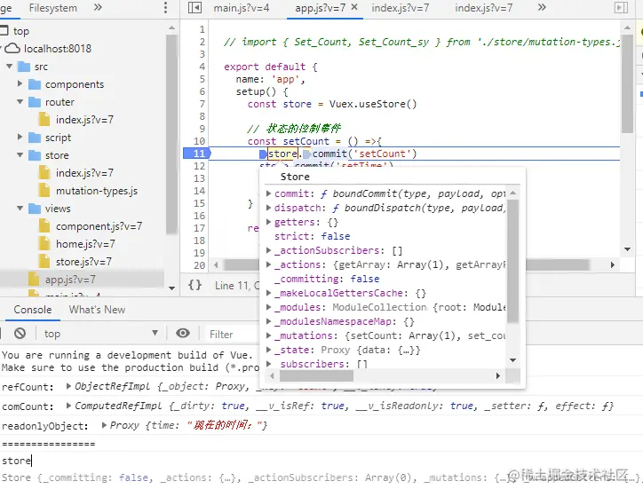Expand commit property in Store popup
The image size is (643, 497).
pos(268,193)
